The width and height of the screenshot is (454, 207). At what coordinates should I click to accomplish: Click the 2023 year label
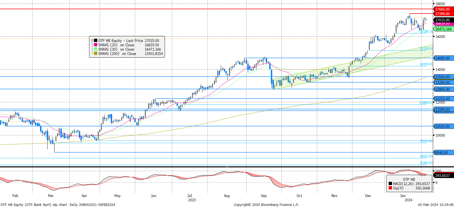(192, 200)
